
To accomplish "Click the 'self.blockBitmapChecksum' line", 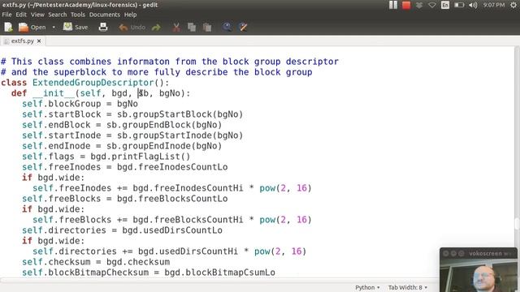I will (x=149, y=273).
